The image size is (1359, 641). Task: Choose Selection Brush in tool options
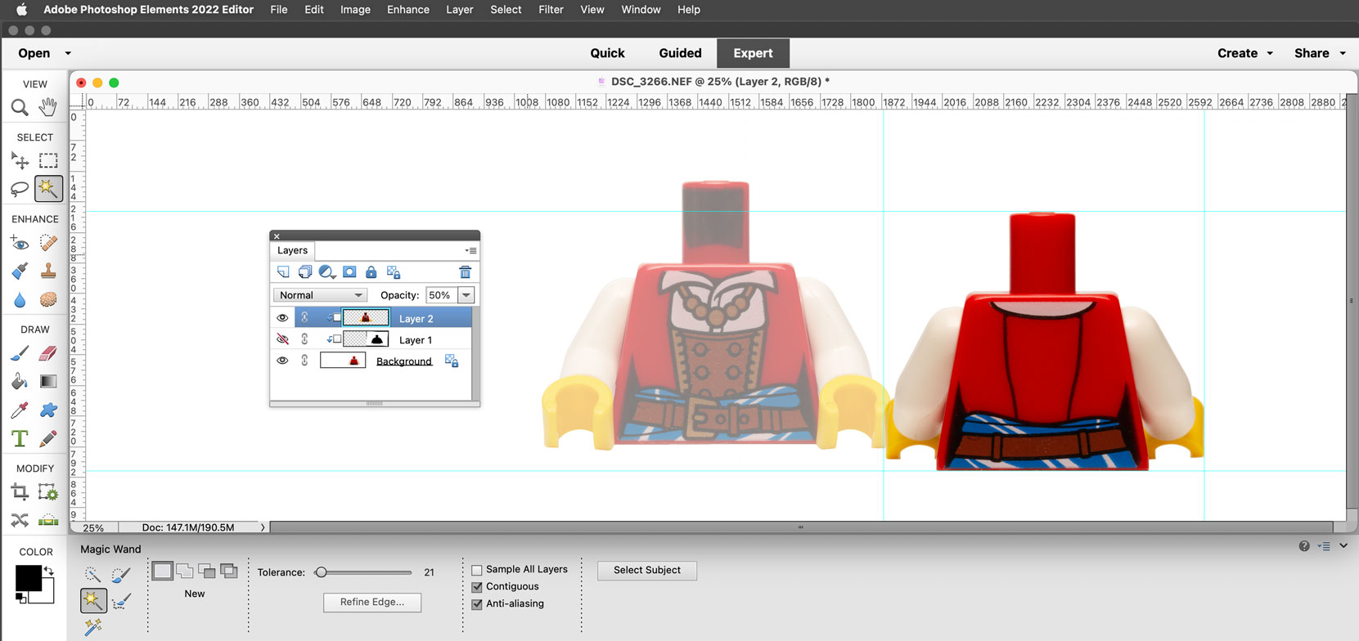pos(121,575)
